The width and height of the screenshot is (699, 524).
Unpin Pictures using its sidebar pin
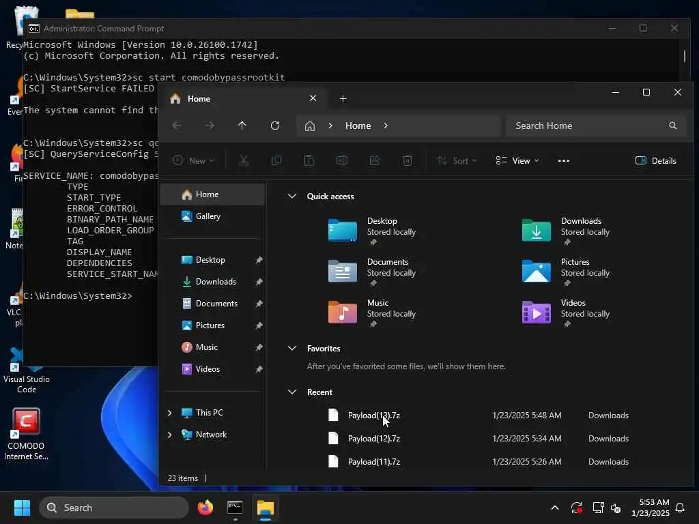259,325
